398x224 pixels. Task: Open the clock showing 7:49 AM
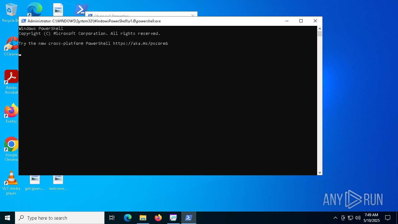point(372,218)
